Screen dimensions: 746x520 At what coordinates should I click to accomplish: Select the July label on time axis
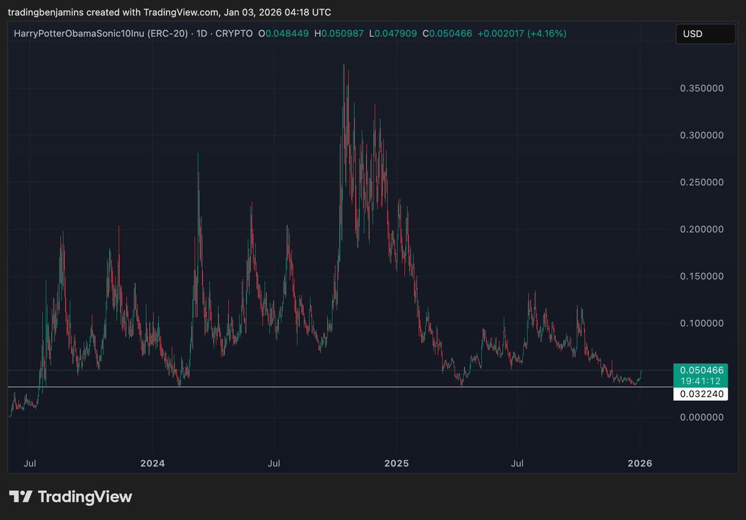30,463
